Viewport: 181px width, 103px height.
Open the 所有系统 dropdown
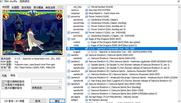pyautogui.click(x=46, y=88)
